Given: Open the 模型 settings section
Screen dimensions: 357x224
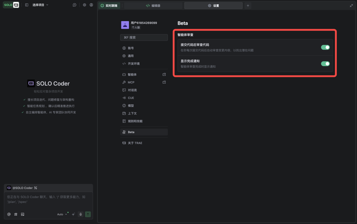Looking at the screenshot, I should 144,105.
